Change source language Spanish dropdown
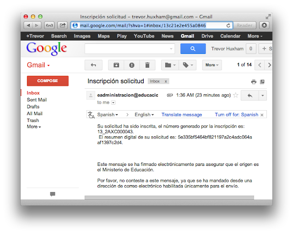 click(108, 115)
